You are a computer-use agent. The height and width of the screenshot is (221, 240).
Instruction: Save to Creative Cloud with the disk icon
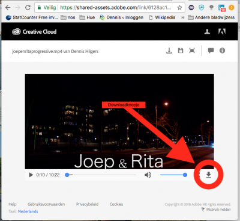click(181, 51)
